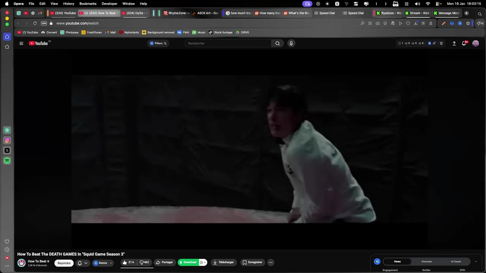Click the Enregistrer save button
The image size is (486, 273).
tap(252, 262)
